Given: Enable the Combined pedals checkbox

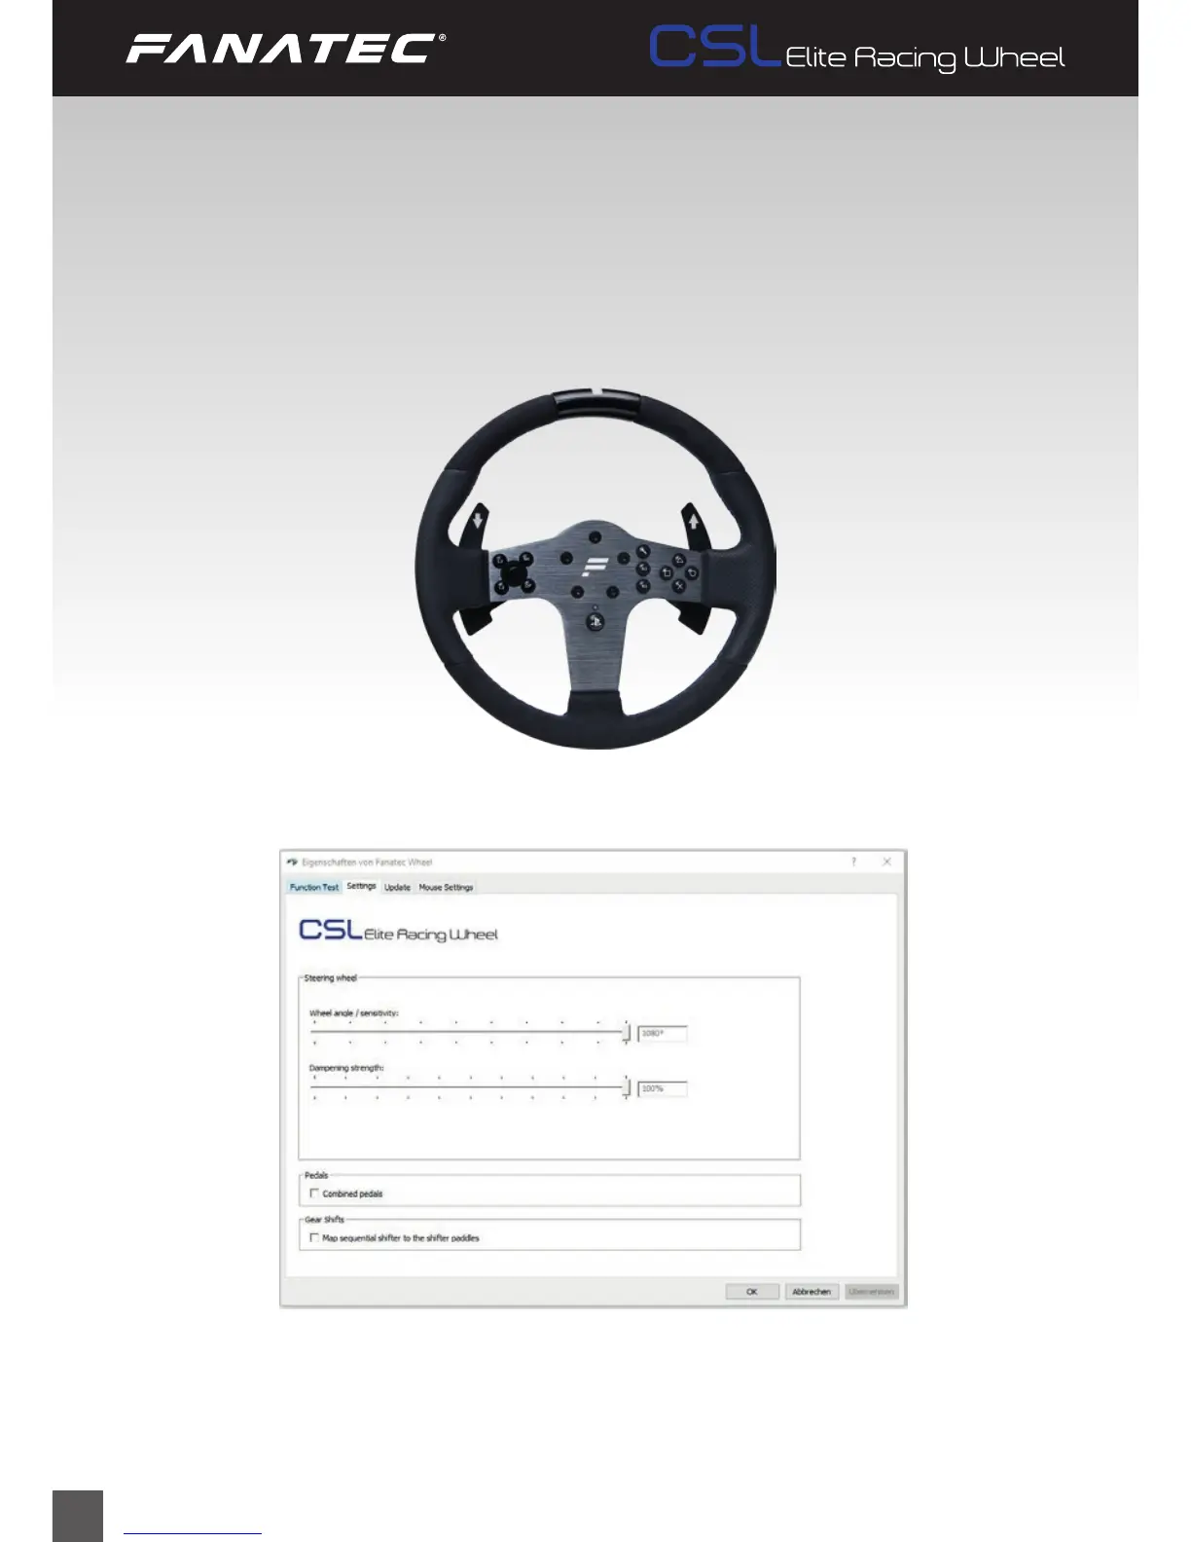Looking at the screenshot, I should coord(314,1193).
